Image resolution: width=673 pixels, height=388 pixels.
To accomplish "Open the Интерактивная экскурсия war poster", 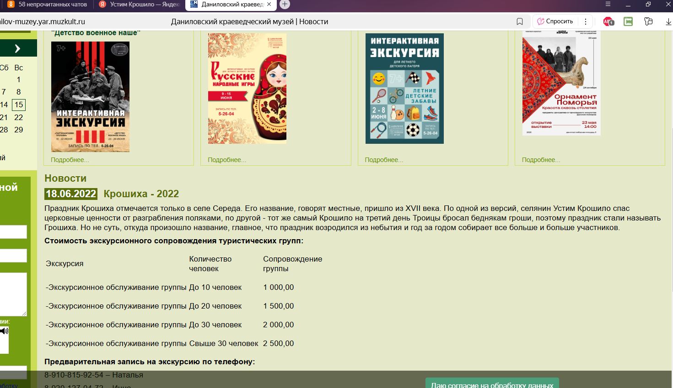I will point(90,97).
